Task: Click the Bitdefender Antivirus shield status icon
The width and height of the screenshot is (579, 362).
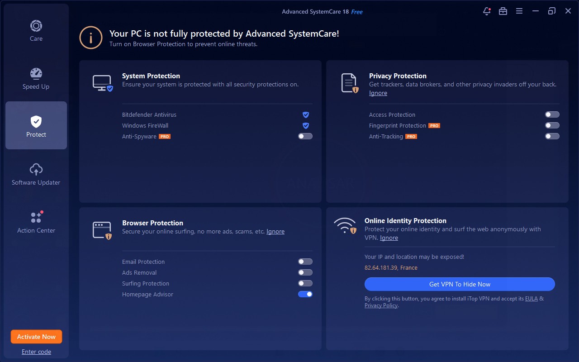Action: tap(305, 115)
